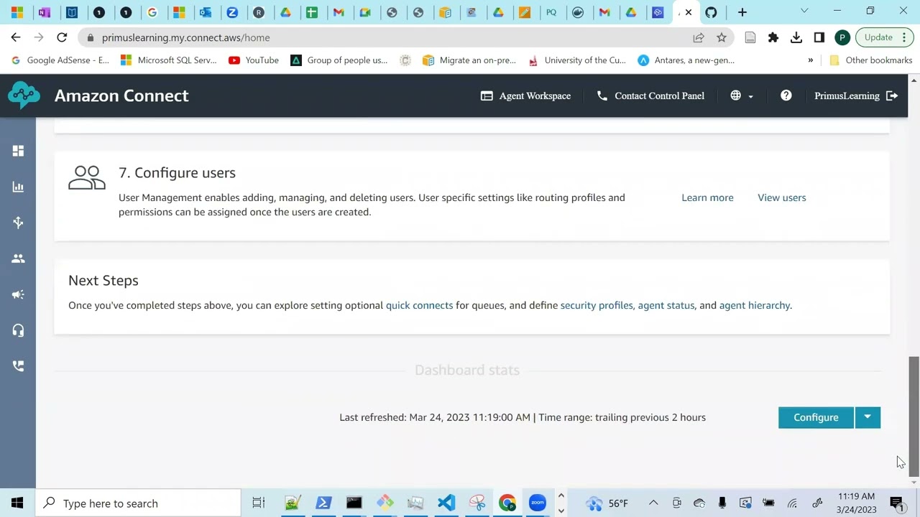Click the Configure button
This screenshot has width=920, height=517.
click(816, 417)
